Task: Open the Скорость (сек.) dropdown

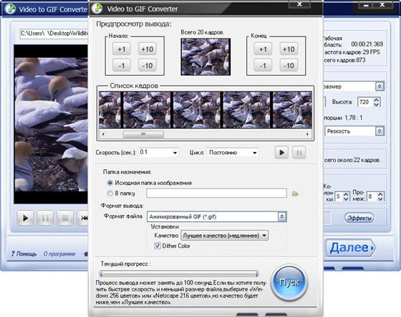Action: (159, 153)
